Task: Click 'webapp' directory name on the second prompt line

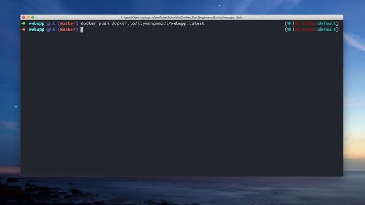Action: coord(36,30)
